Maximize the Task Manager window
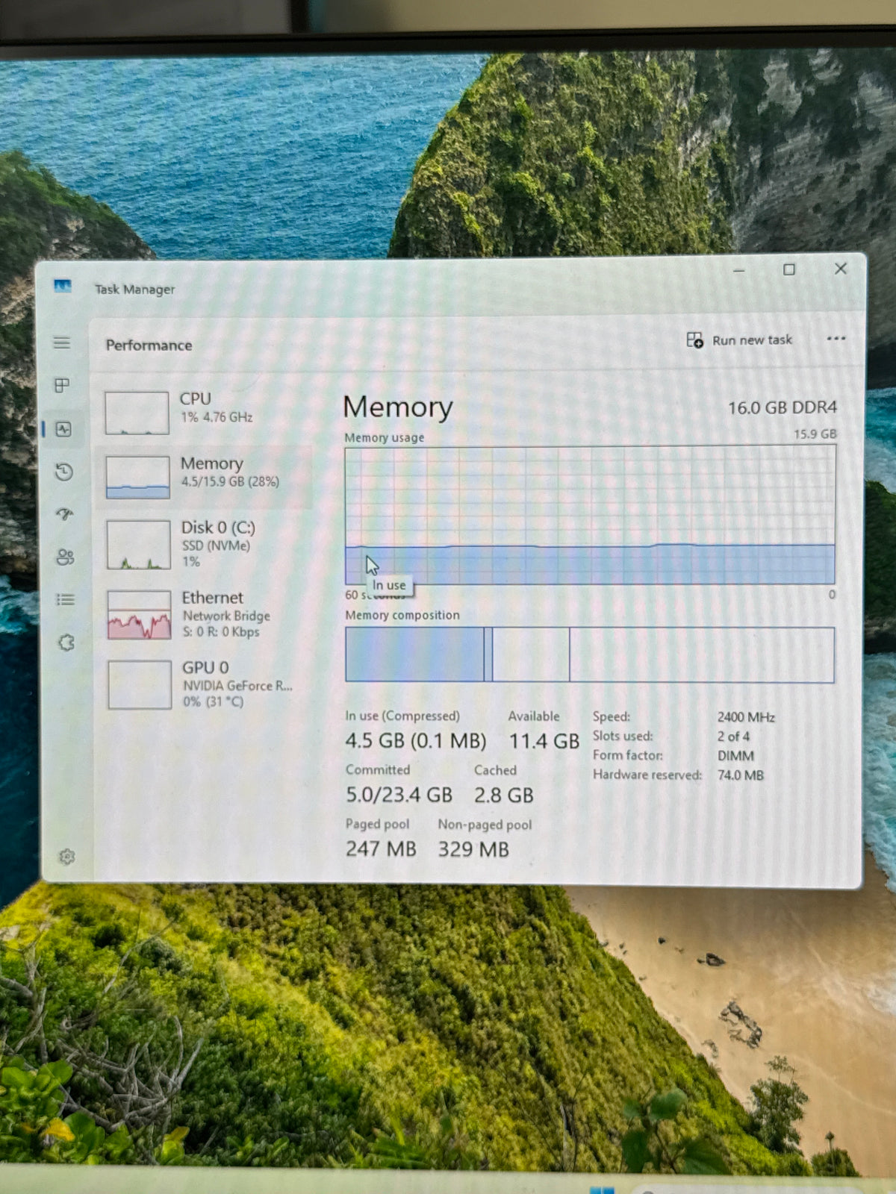Screen dimensions: 896x1194 pos(789,269)
